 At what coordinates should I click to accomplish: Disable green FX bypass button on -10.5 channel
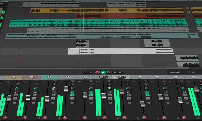point(91,95)
